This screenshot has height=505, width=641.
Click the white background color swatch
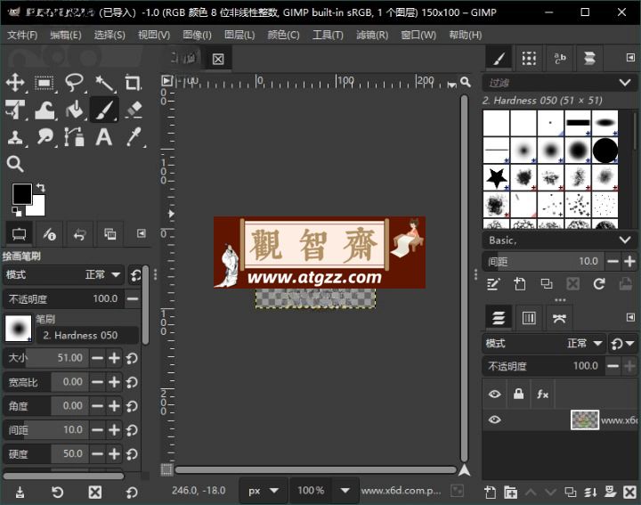(39, 209)
